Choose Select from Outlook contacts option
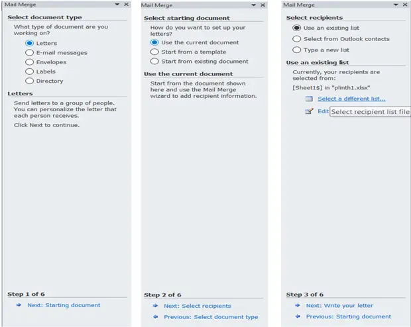 pos(296,39)
